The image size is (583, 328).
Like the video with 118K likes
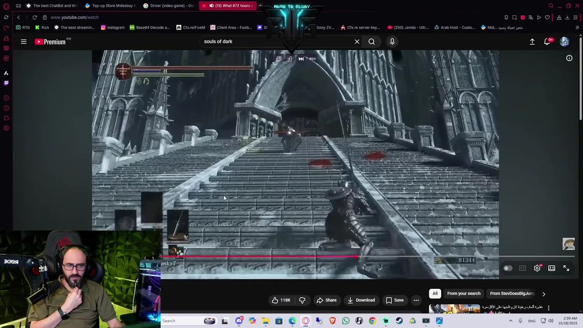click(x=281, y=300)
